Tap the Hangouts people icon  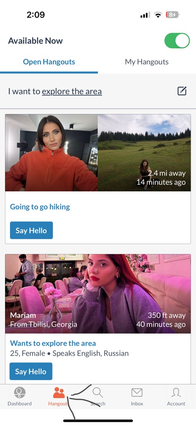(x=59, y=393)
